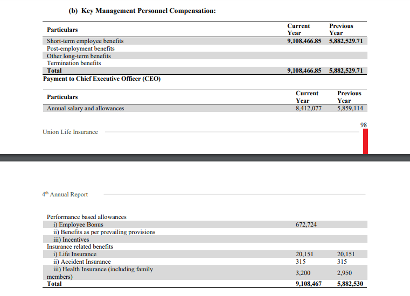Image resolution: width=410 pixels, height=296 pixels.
Task: Click the 4th Annual Report page header
Action: point(65,194)
